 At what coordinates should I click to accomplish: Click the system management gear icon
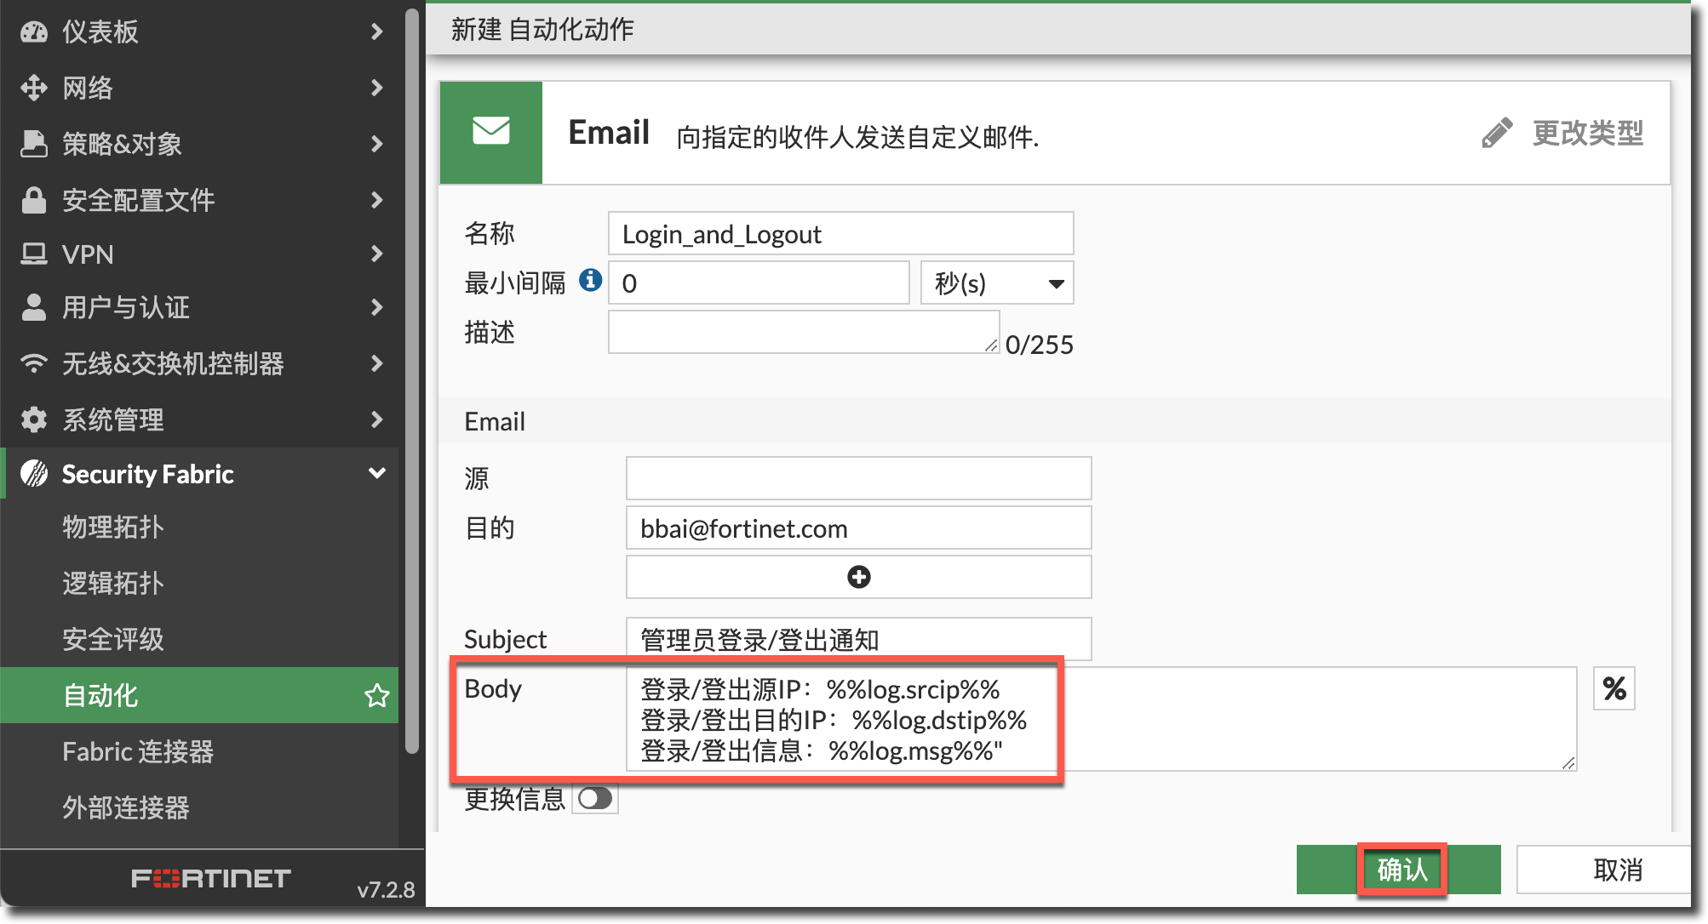click(x=34, y=419)
